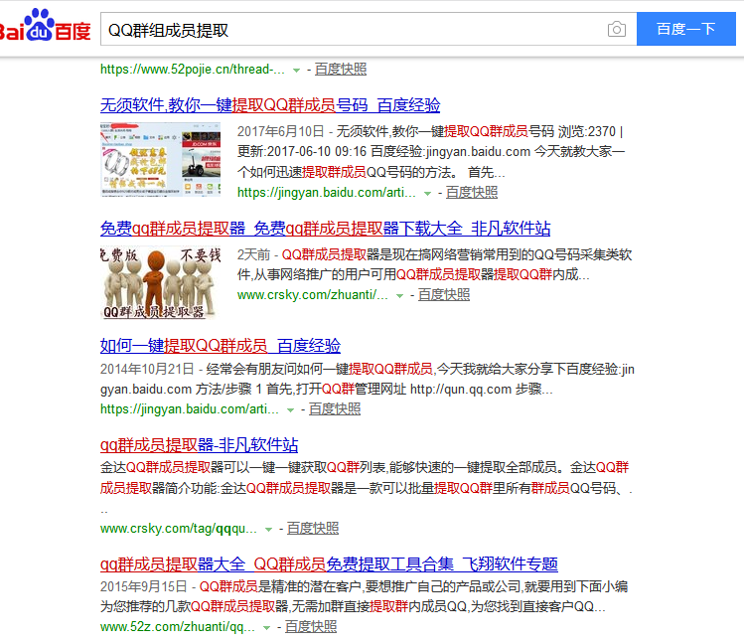Expand dropdown arrow next to the green 2014年10月21日 result address
744x643 pixels.
(x=290, y=410)
